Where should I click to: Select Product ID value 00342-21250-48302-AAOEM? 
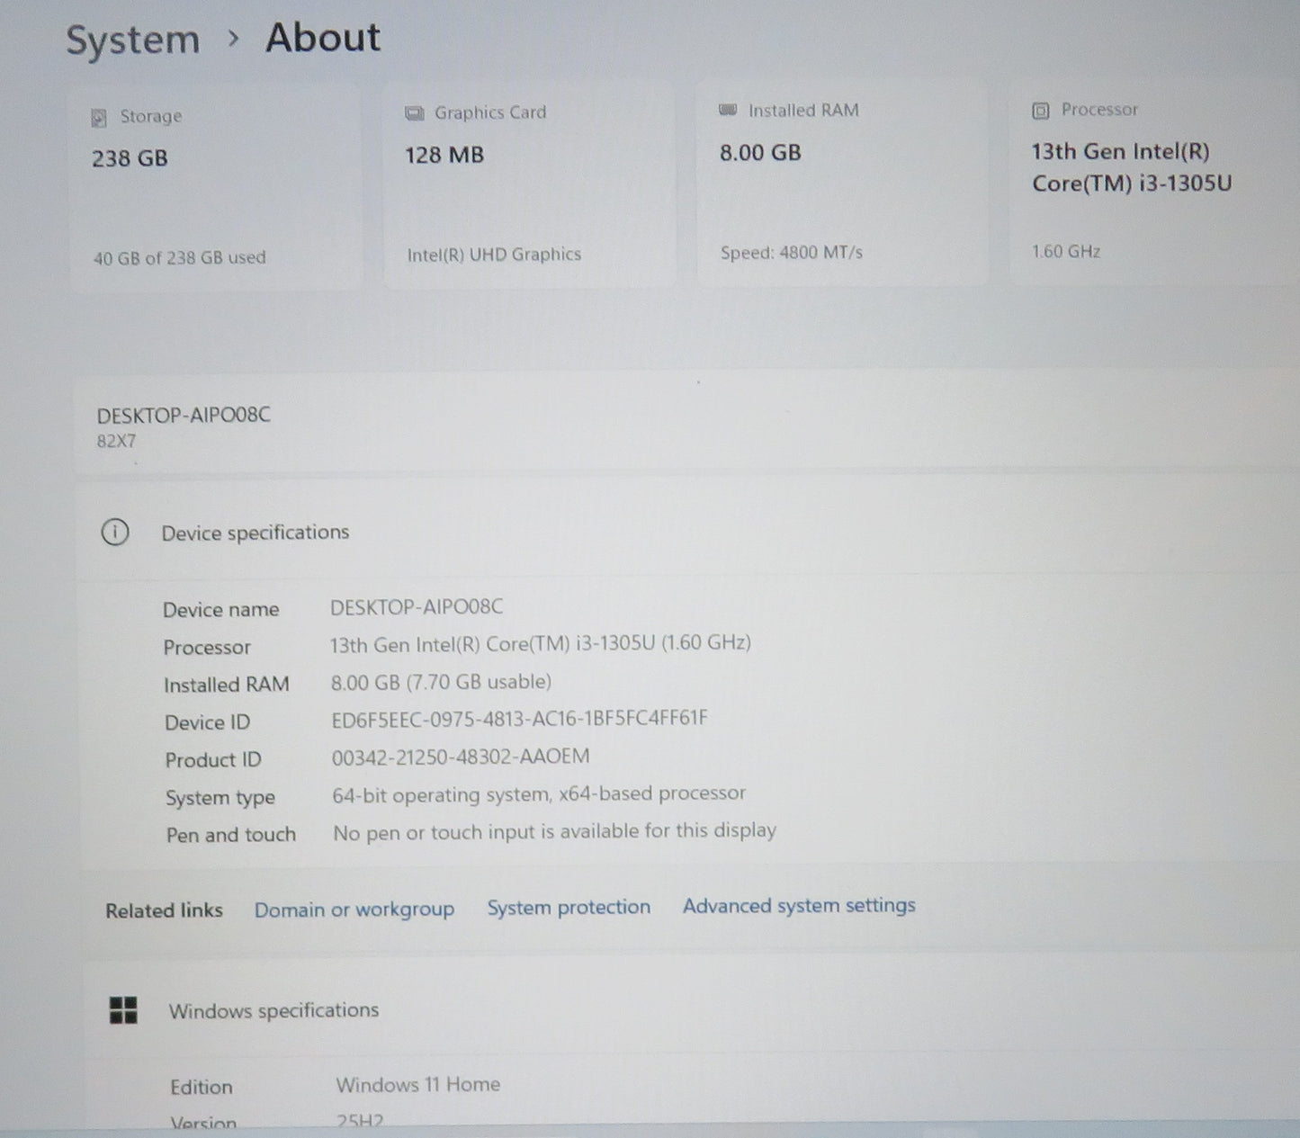pyautogui.click(x=461, y=757)
